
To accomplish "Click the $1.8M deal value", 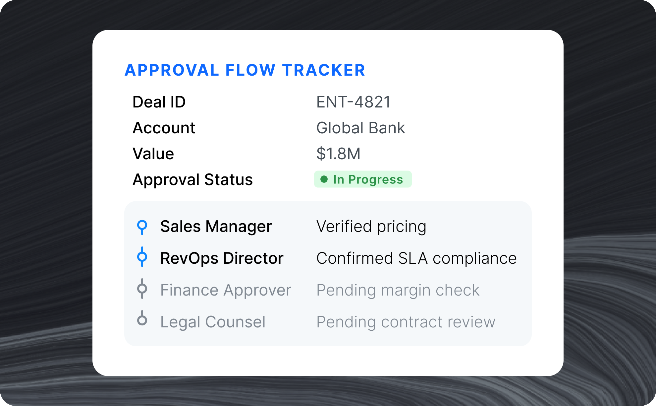I will click(338, 154).
